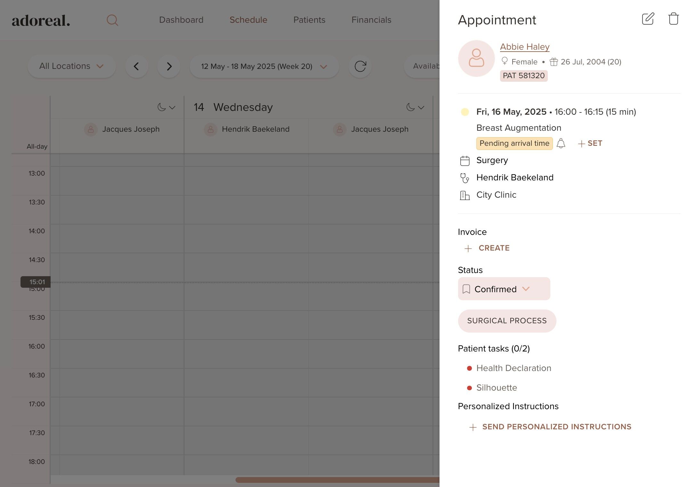Click the horizontal schedule scrollbar
The height and width of the screenshot is (487, 699).
pos(336,480)
